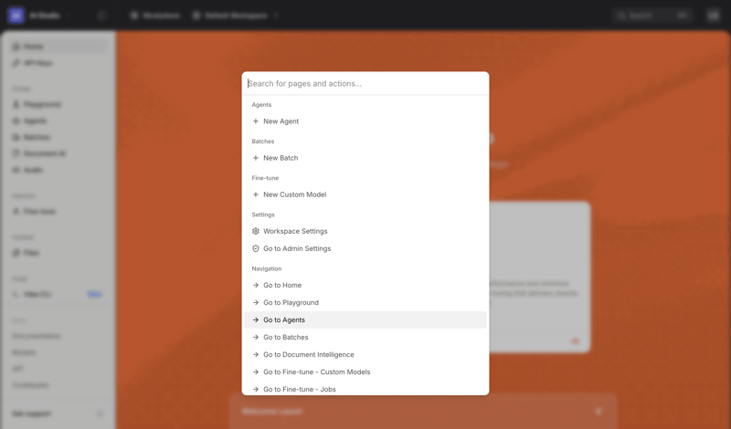Click the gear icon for Workspace Settings
Image resolution: width=731 pixels, height=429 pixels.
[x=256, y=231]
